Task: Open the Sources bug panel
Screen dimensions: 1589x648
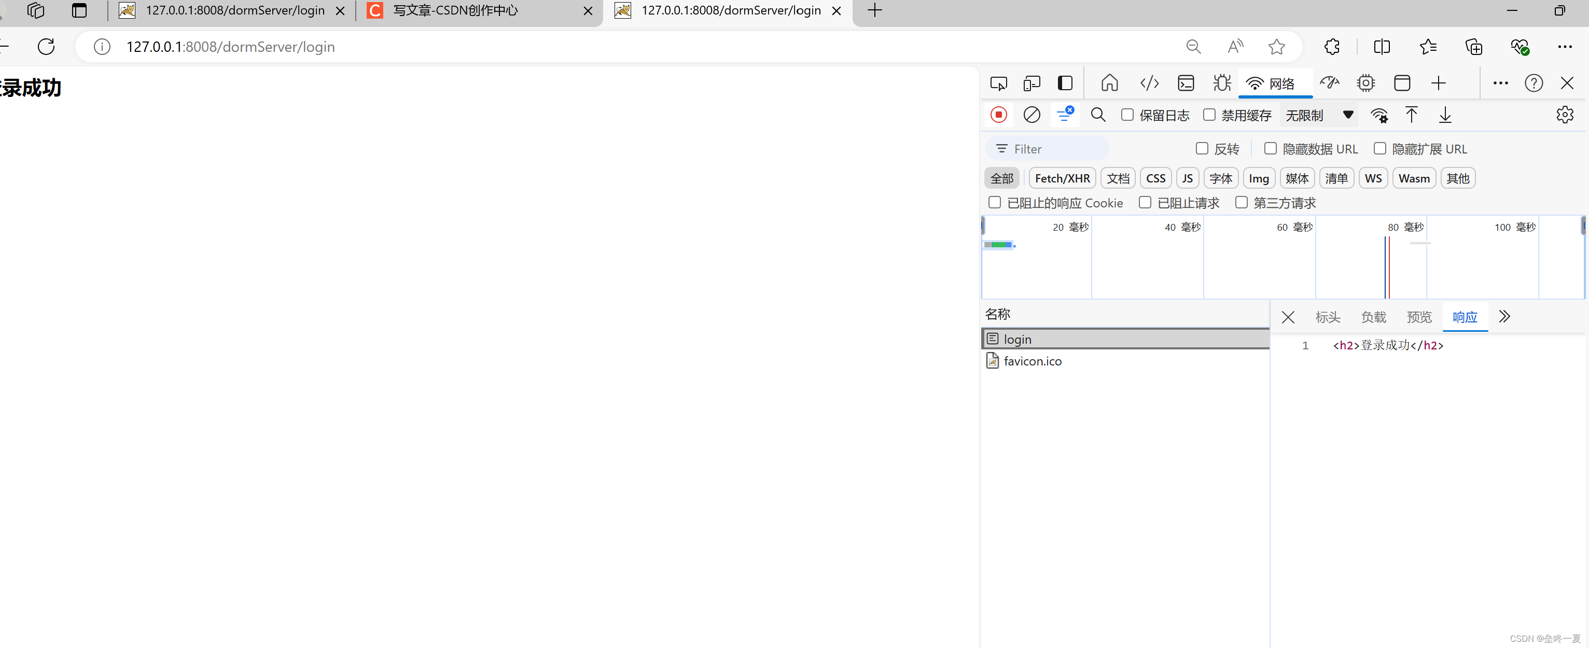Action: [1221, 83]
